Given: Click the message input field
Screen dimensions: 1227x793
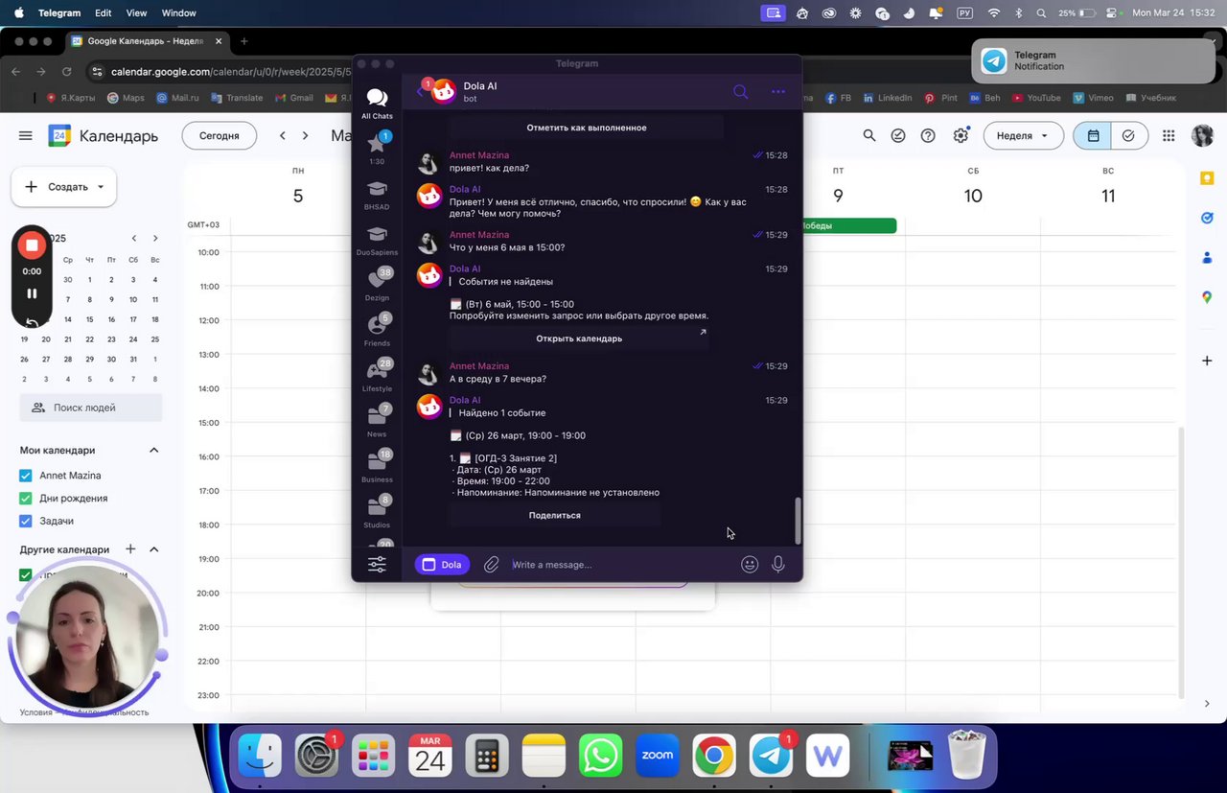Looking at the screenshot, I should point(621,565).
